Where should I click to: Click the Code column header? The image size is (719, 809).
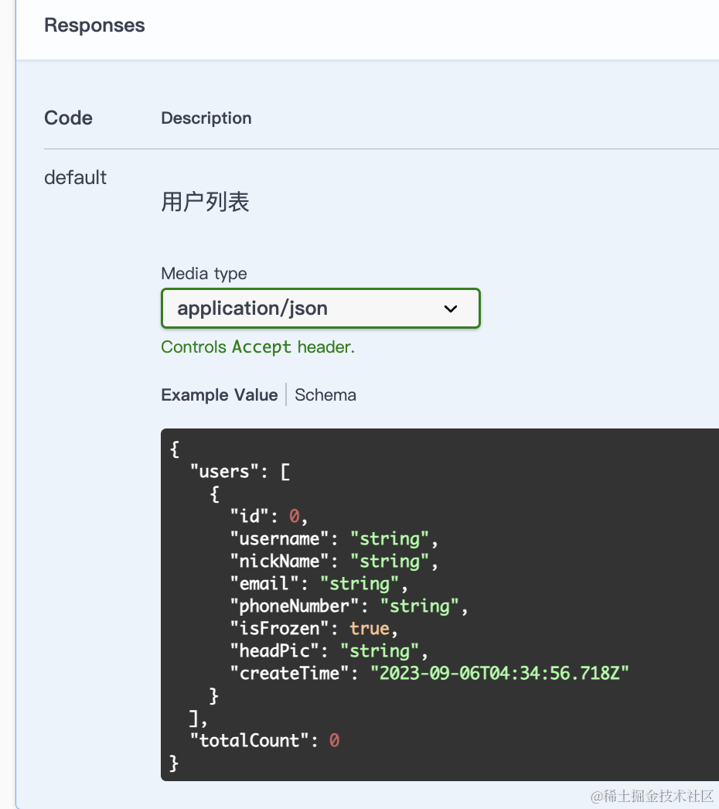[68, 118]
